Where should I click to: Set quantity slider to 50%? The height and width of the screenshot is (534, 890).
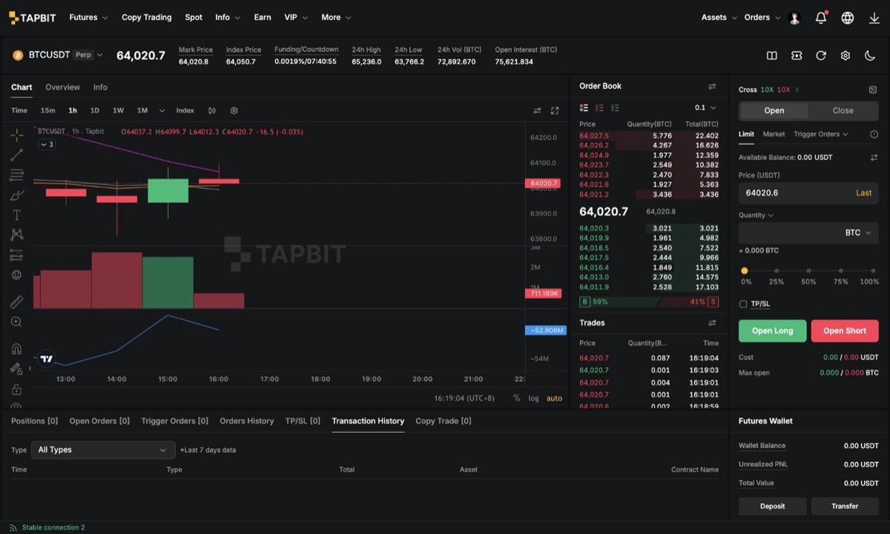pos(808,271)
